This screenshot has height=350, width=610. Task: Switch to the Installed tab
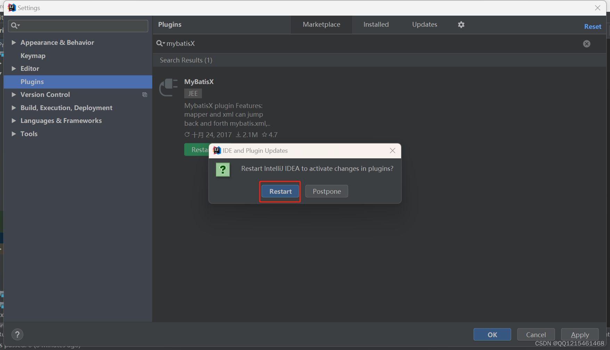[x=376, y=25]
